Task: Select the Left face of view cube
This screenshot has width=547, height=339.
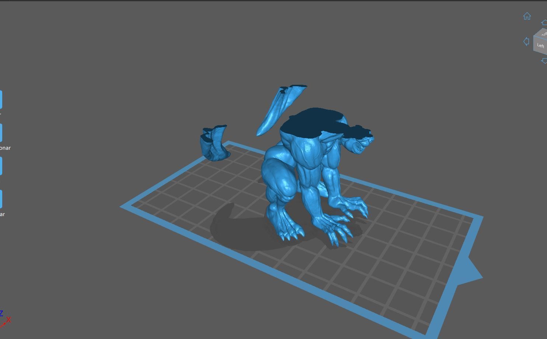Action: tap(540, 46)
